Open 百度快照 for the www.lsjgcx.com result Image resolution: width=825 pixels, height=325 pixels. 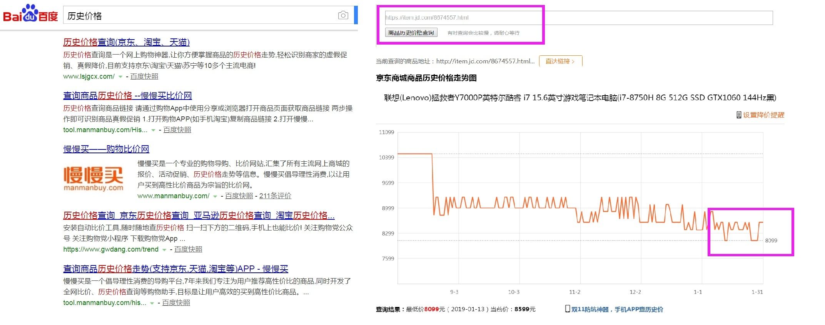tap(144, 76)
